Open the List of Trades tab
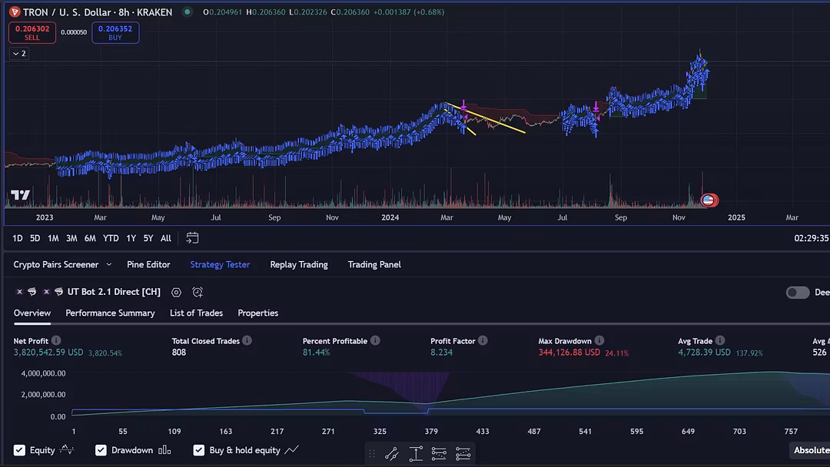 (x=197, y=313)
